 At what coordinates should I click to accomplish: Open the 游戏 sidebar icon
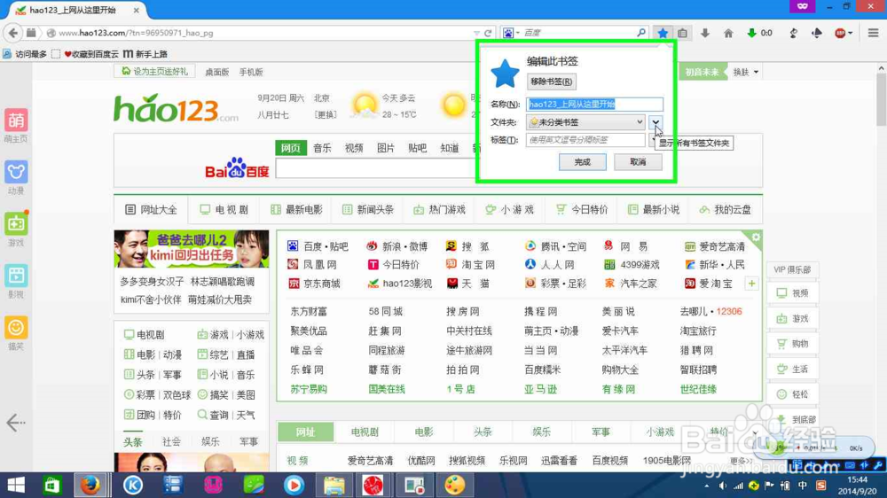pyautogui.click(x=16, y=224)
